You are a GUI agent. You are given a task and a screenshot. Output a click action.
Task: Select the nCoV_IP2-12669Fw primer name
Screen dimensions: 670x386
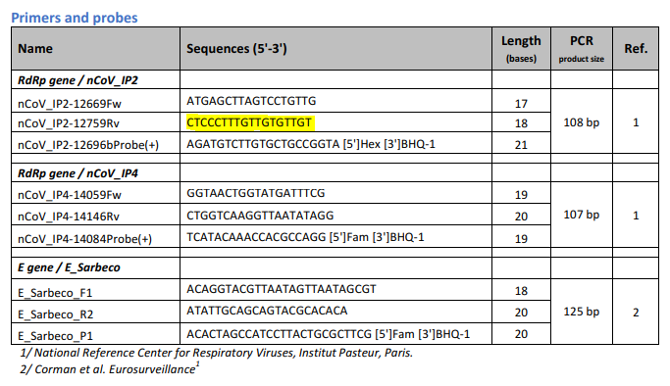click(70, 104)
